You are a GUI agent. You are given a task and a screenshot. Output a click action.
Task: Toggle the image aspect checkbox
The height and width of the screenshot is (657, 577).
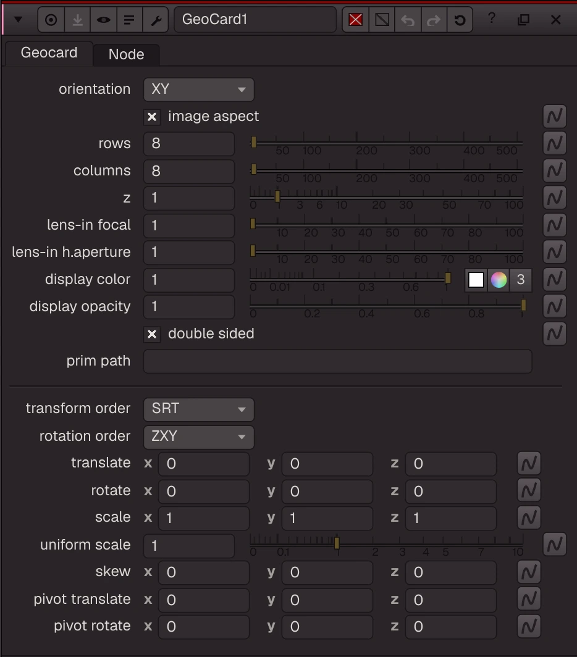pos(152,117)
